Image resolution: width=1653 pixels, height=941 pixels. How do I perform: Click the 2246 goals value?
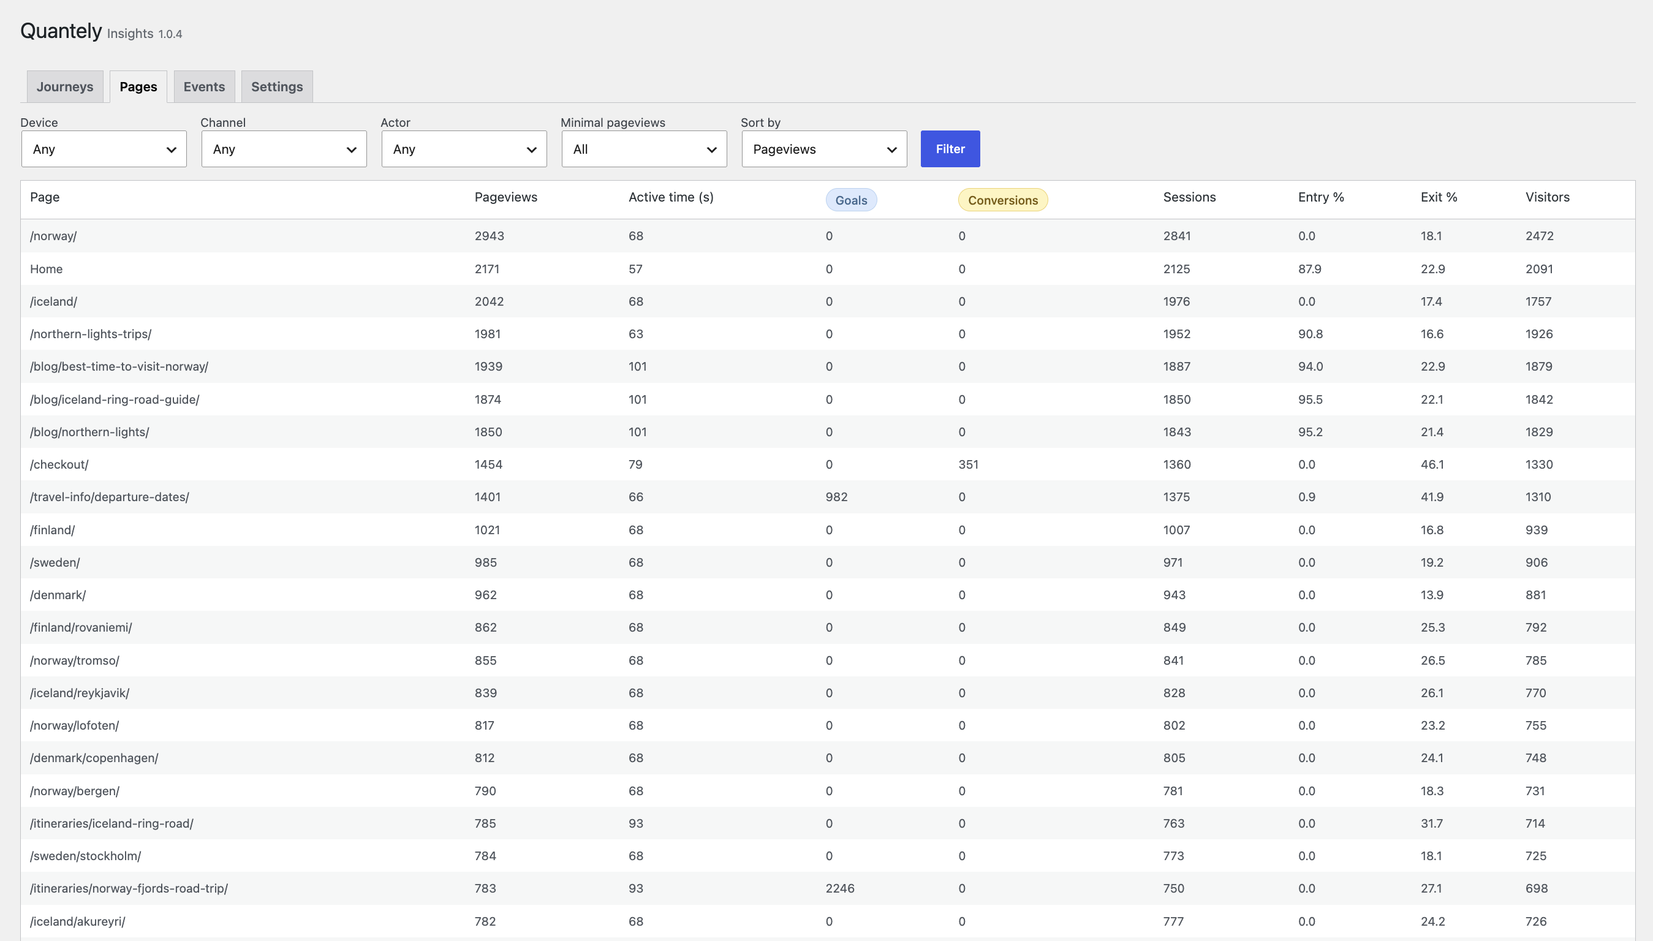tap(840, 889)
